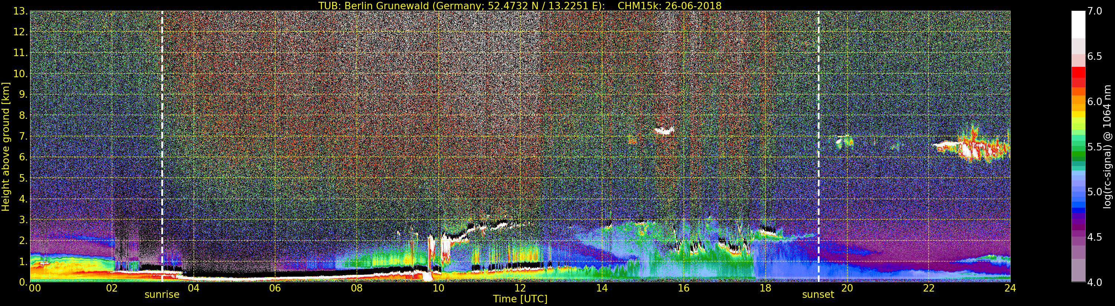The height and width of the screenshot is (306, 1115).
Task: Click the time axis tick label '00'
Action: (35, 288)
